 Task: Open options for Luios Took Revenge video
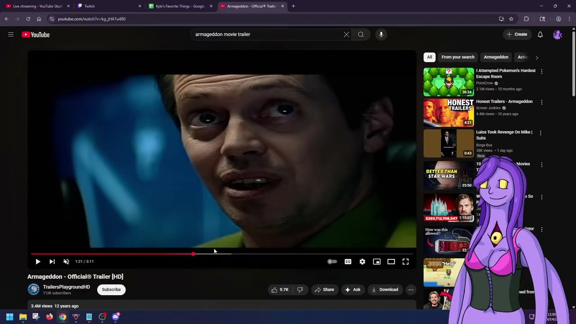coord(540,133)
